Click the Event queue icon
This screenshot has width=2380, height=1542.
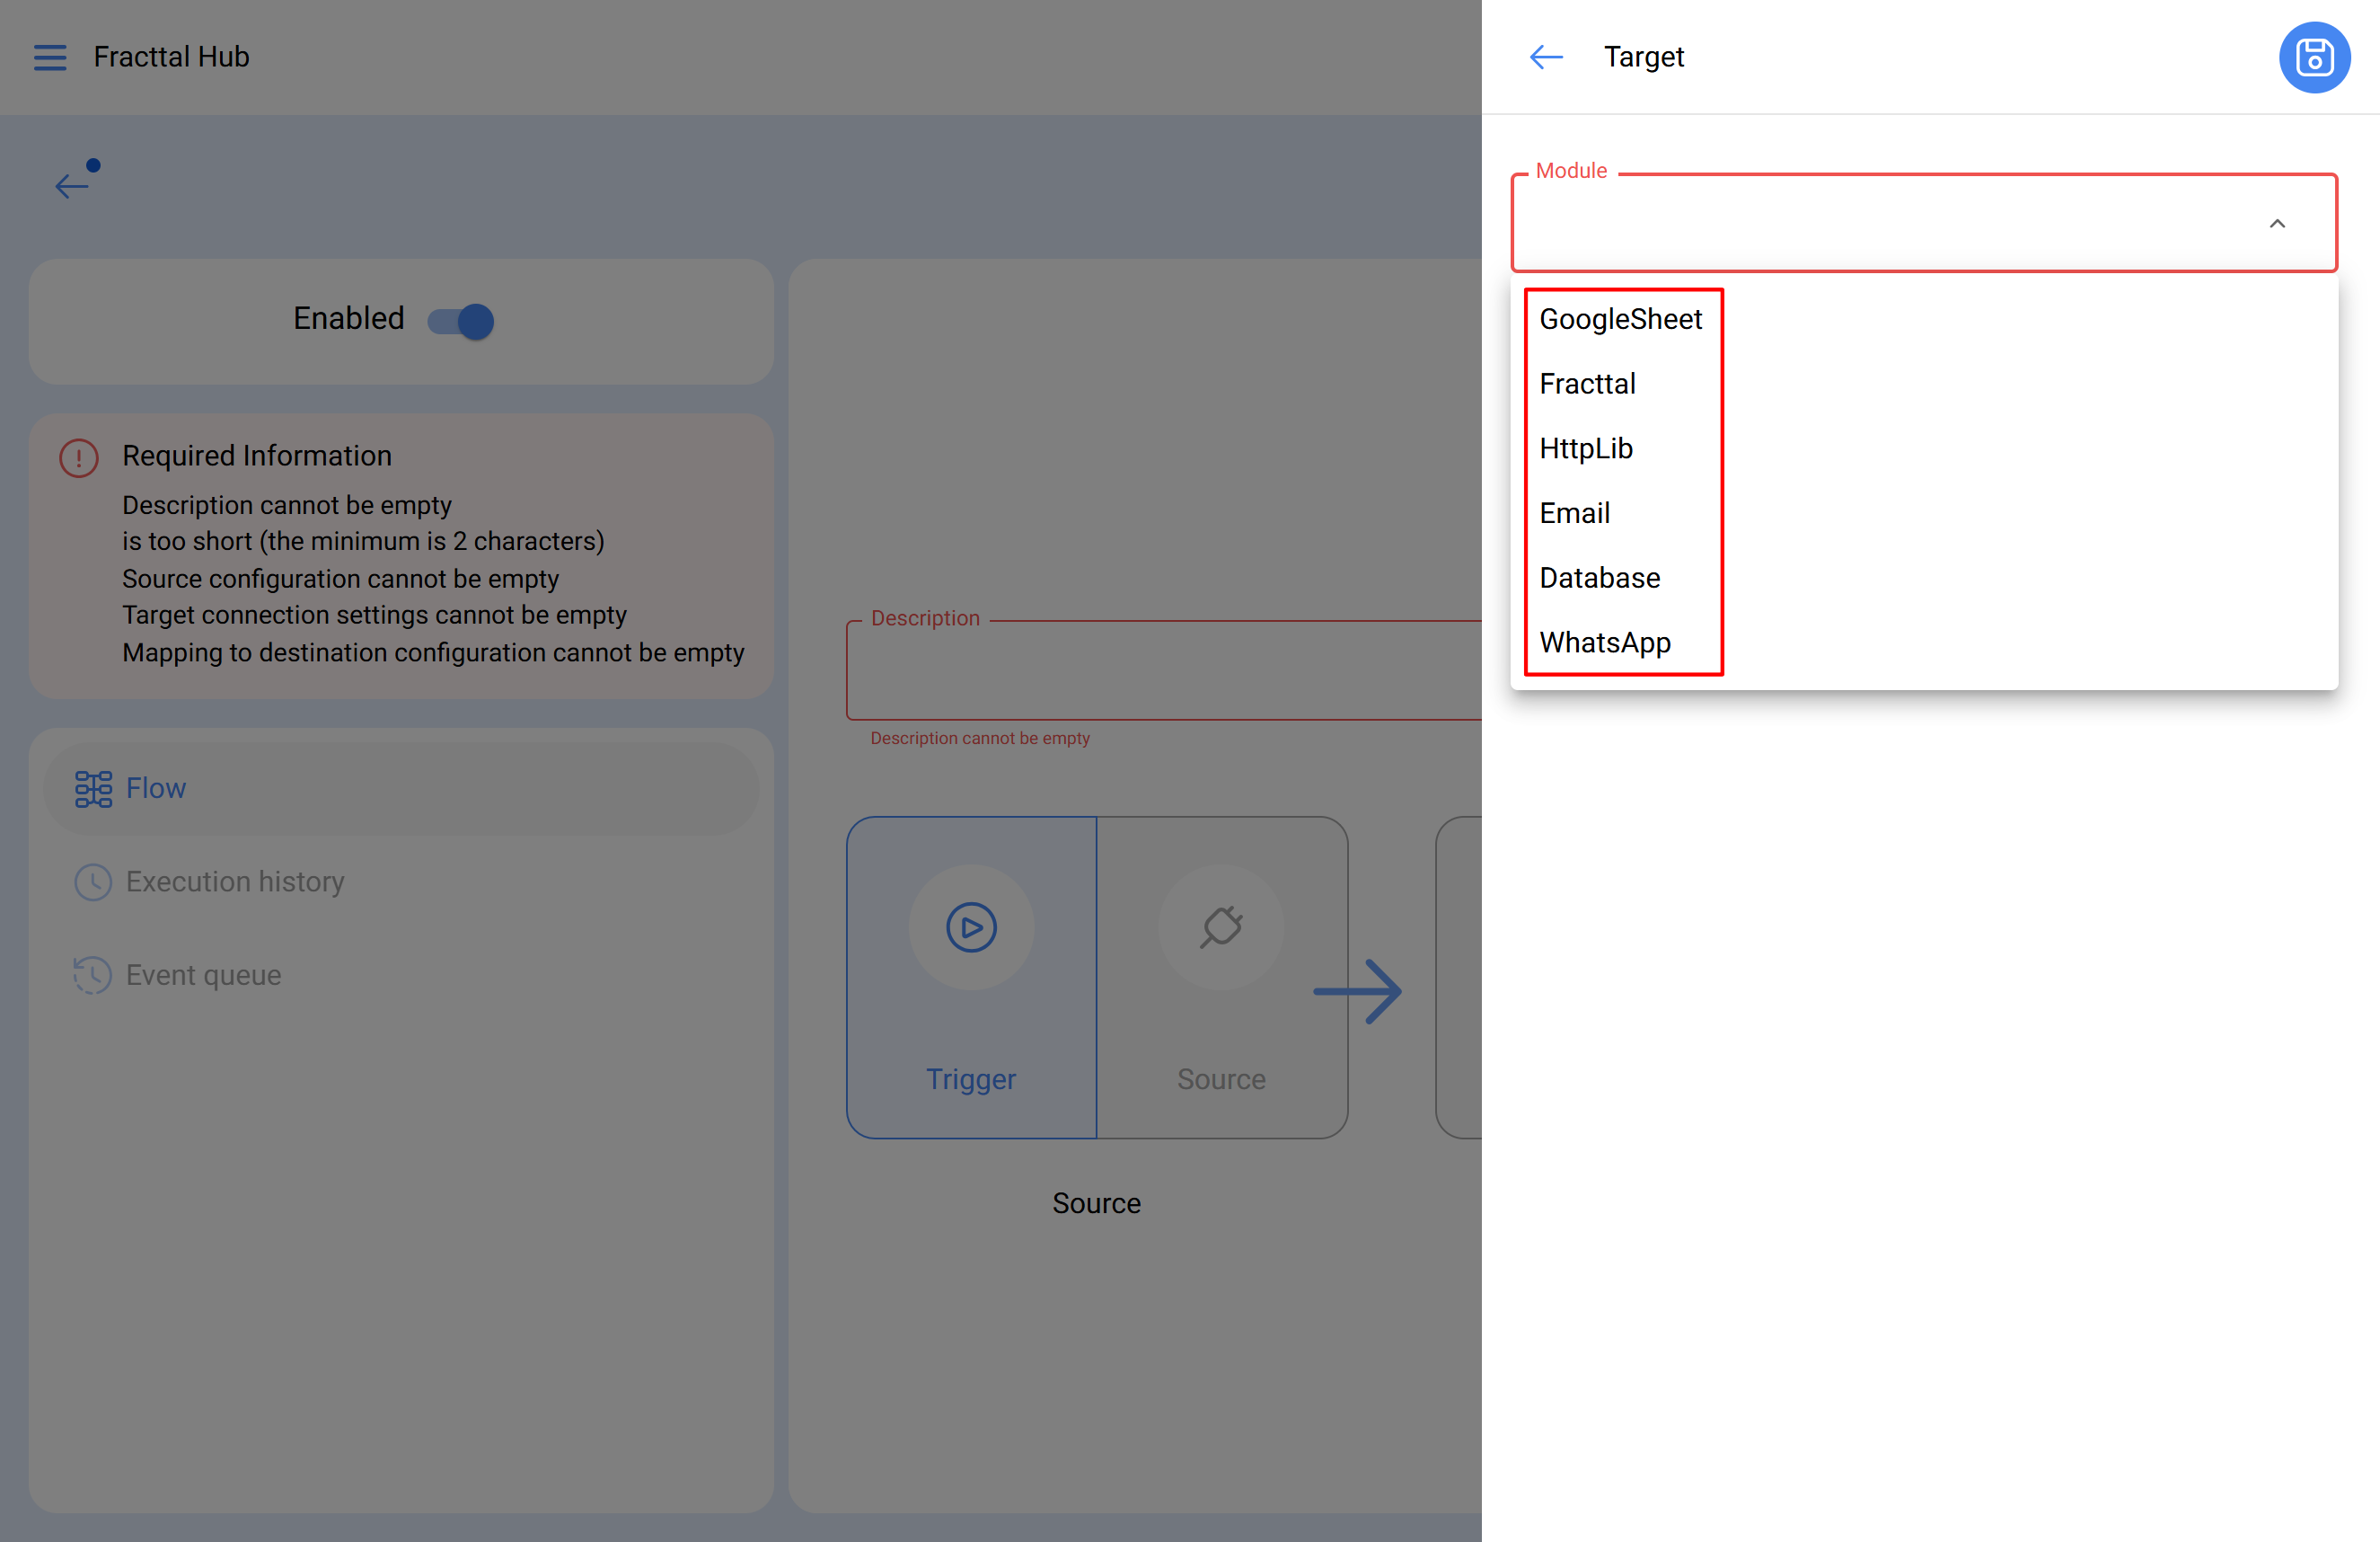[x=93, y=975]
